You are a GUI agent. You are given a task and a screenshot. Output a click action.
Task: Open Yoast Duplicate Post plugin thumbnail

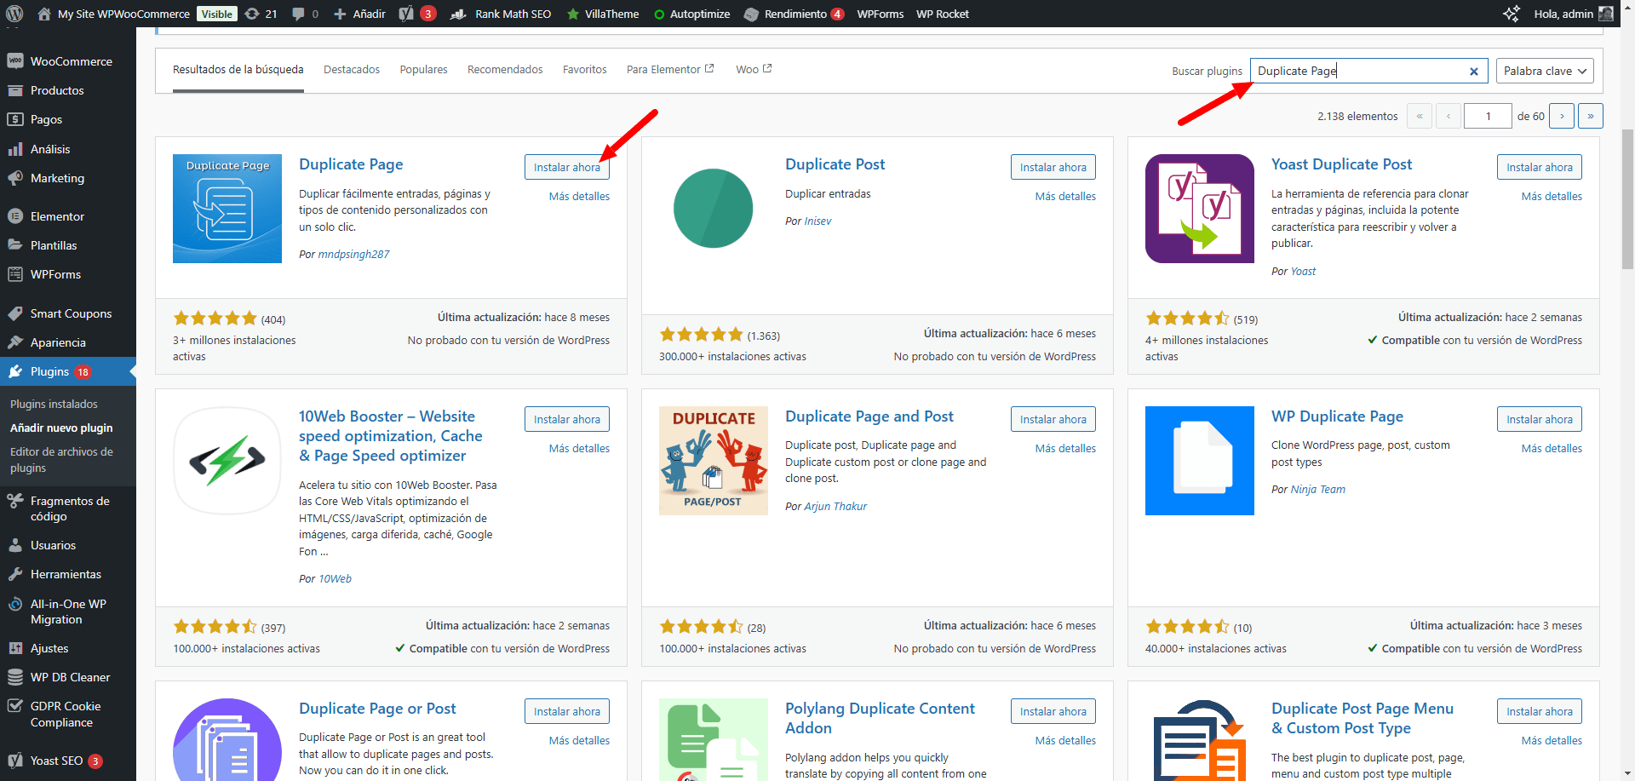(1200, 209)
